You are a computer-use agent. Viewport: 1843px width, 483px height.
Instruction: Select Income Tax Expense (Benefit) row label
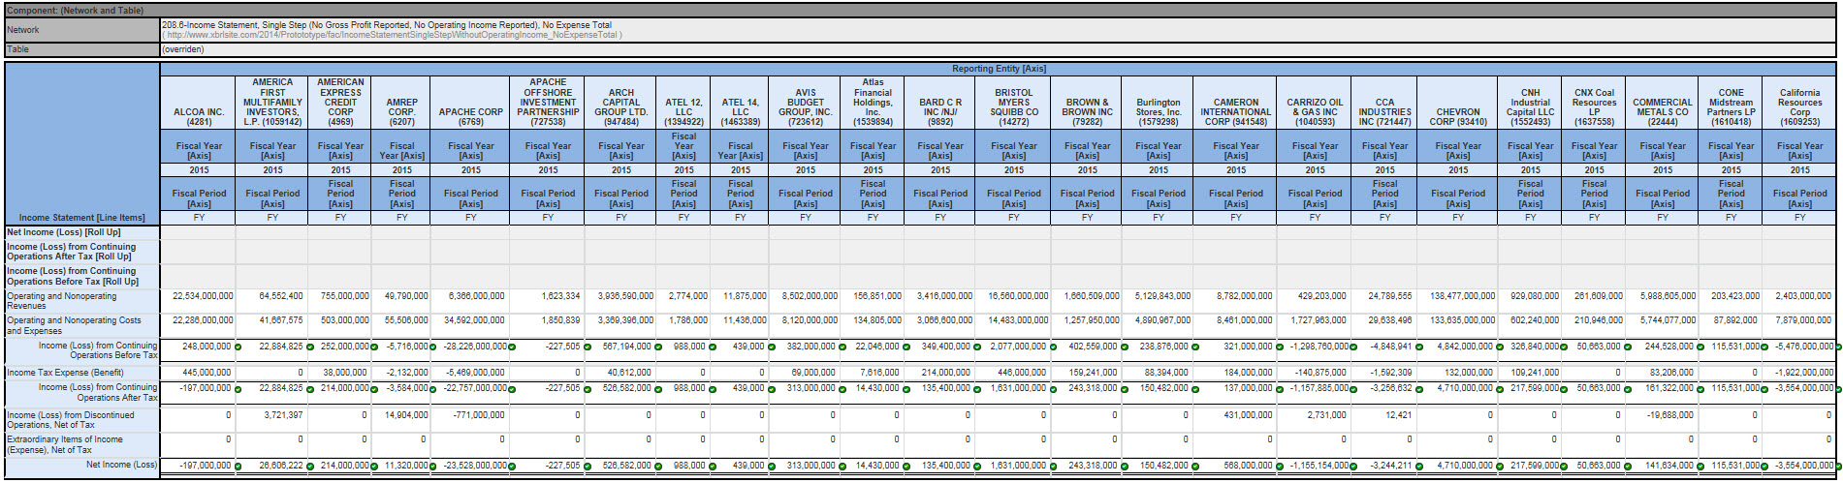(x=81, y=372)
